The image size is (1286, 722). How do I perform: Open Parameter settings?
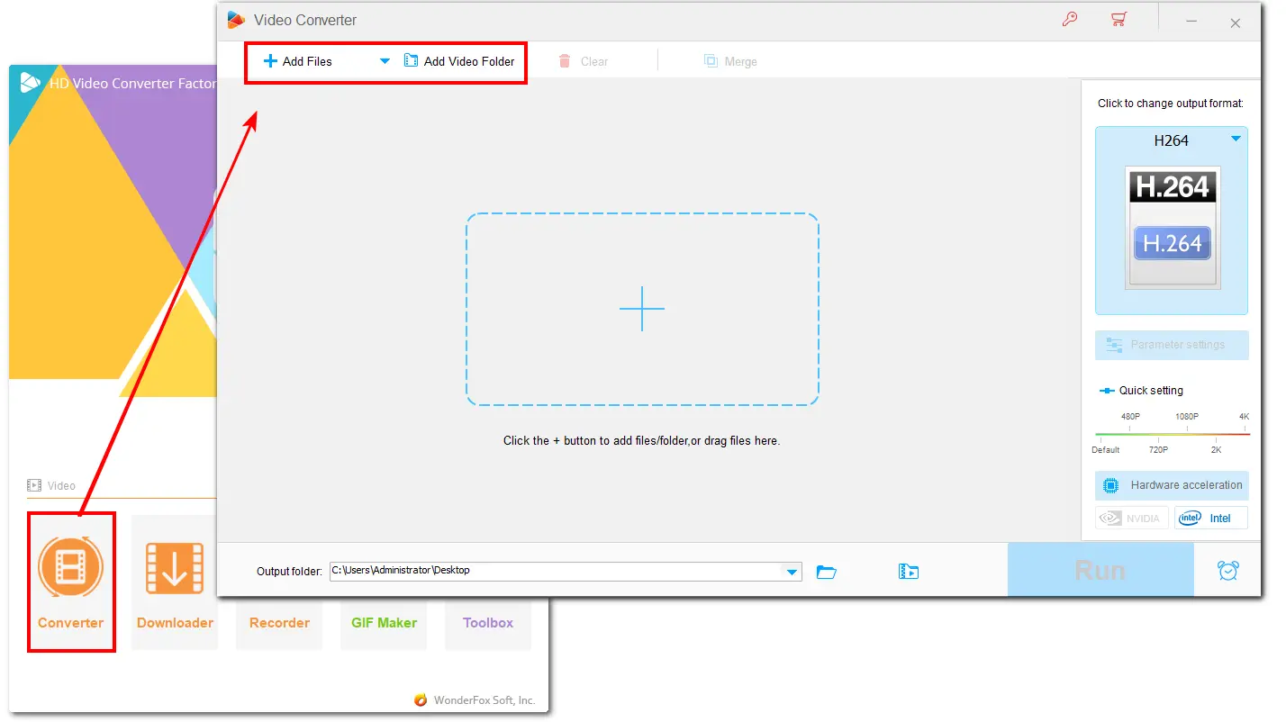[x=1172, y=345]
